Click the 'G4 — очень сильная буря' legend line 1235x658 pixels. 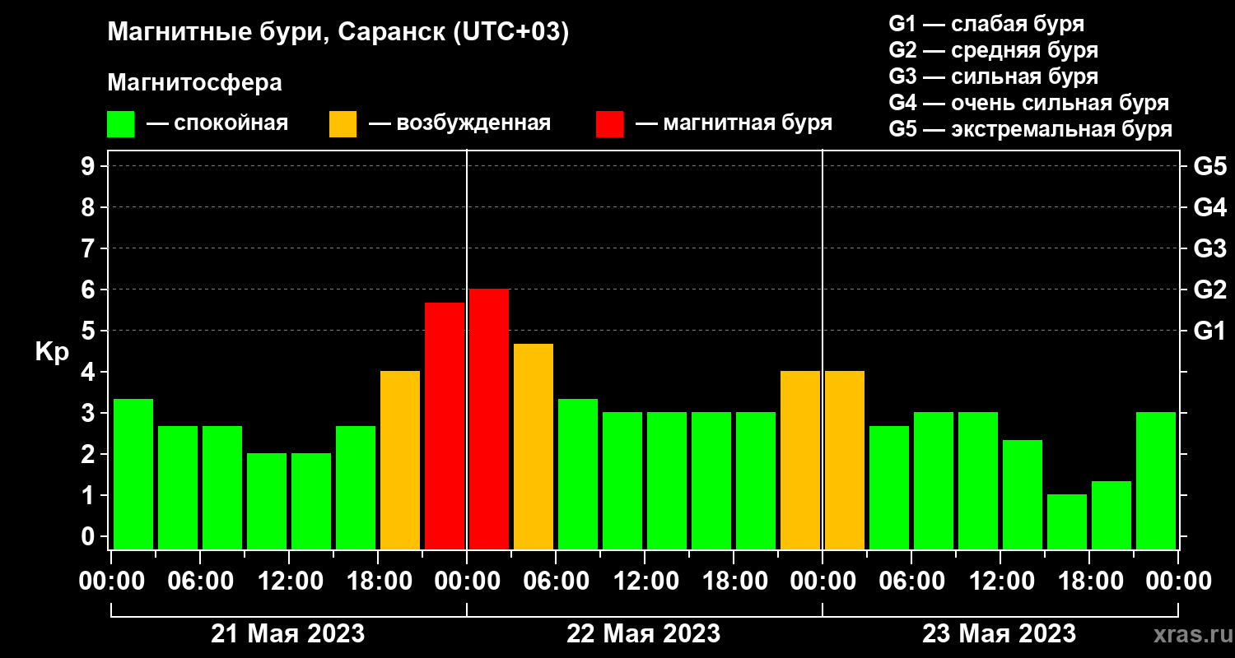pos(1029,103)
